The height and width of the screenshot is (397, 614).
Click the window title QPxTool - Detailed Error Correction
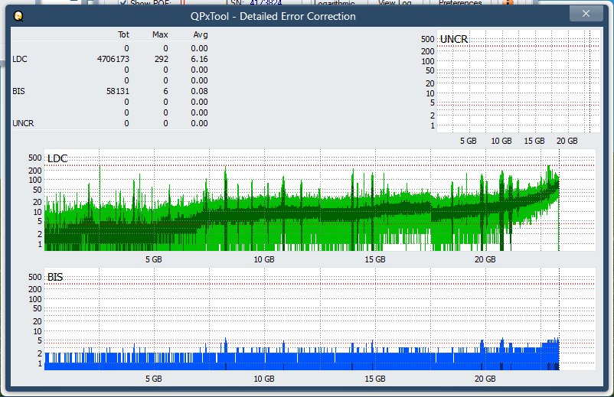(x=273, y=16)
